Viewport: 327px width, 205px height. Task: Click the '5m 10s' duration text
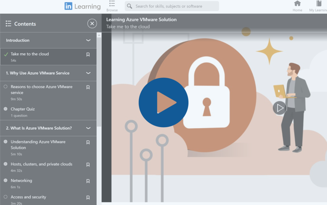coord(16,154)
